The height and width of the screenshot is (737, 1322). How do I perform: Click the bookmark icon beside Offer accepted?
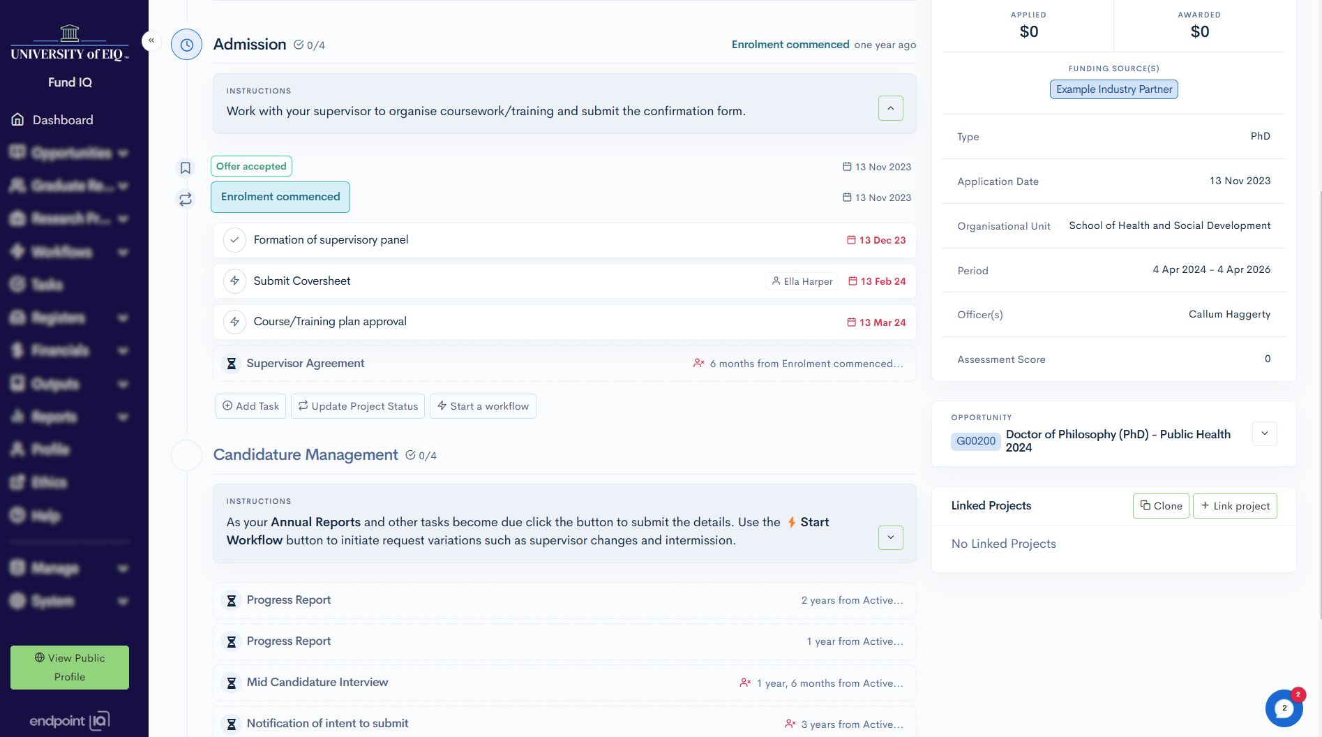click(x=186, y=167)
